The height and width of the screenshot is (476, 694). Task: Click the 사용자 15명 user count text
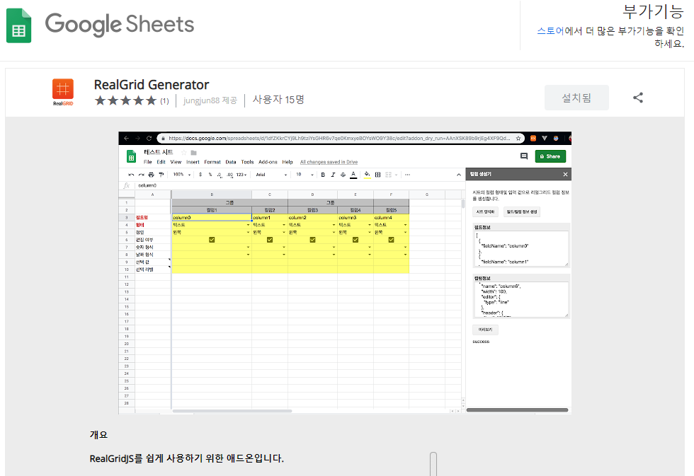[278, 100]
